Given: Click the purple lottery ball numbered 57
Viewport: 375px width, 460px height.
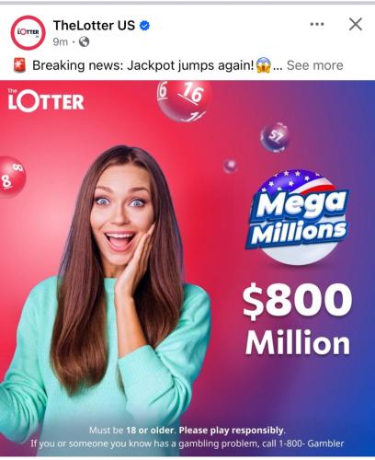Looking at the screenshot, I should coord(275,137).
